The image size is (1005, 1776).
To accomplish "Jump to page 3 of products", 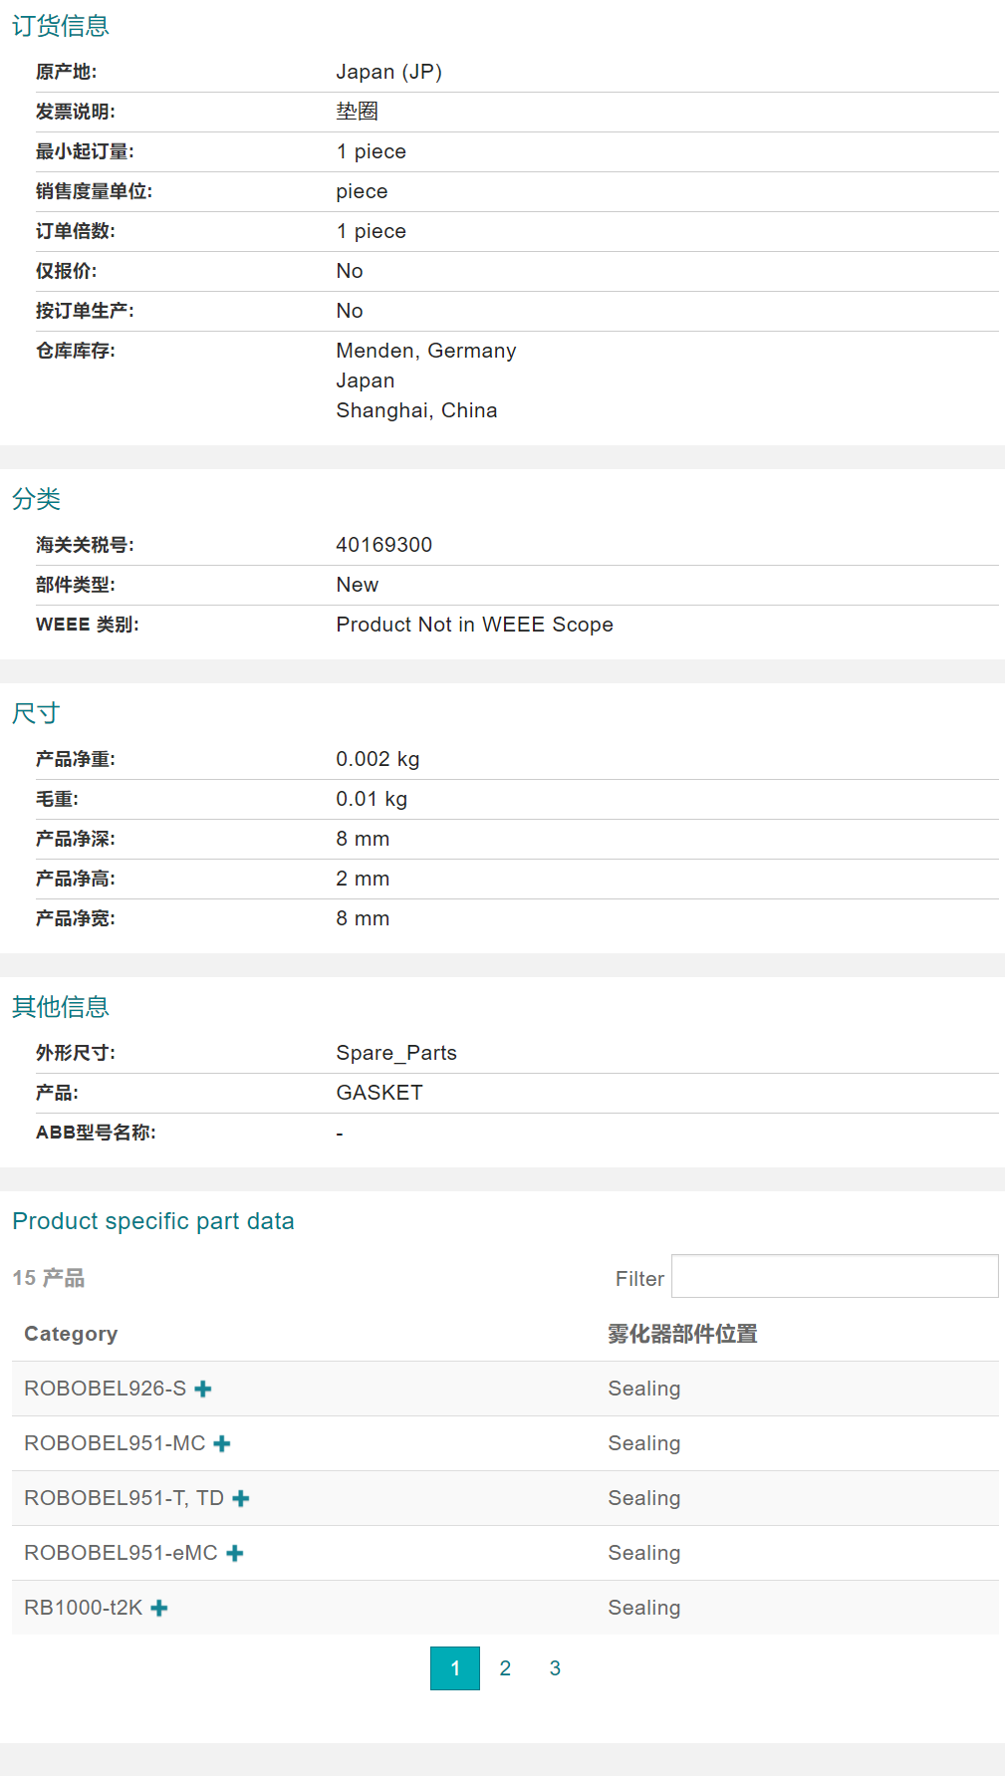I will [555, 1668].
